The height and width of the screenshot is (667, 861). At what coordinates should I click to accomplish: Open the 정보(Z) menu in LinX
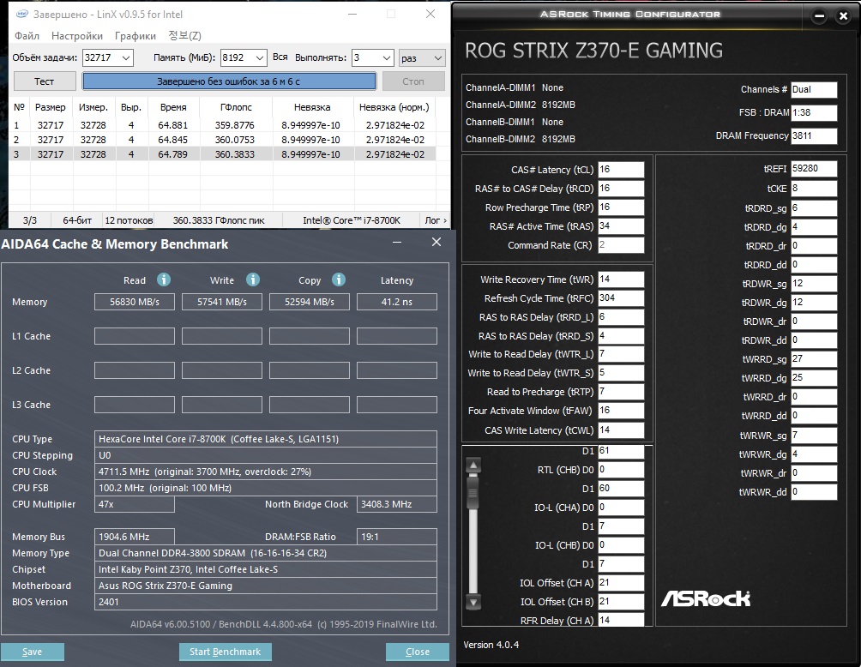click(184, 36)
